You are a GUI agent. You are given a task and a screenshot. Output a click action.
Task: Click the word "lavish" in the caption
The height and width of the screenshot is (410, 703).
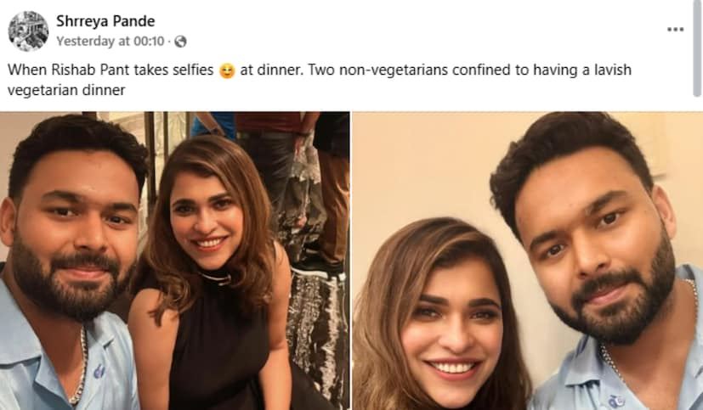[x=608, y=70]
